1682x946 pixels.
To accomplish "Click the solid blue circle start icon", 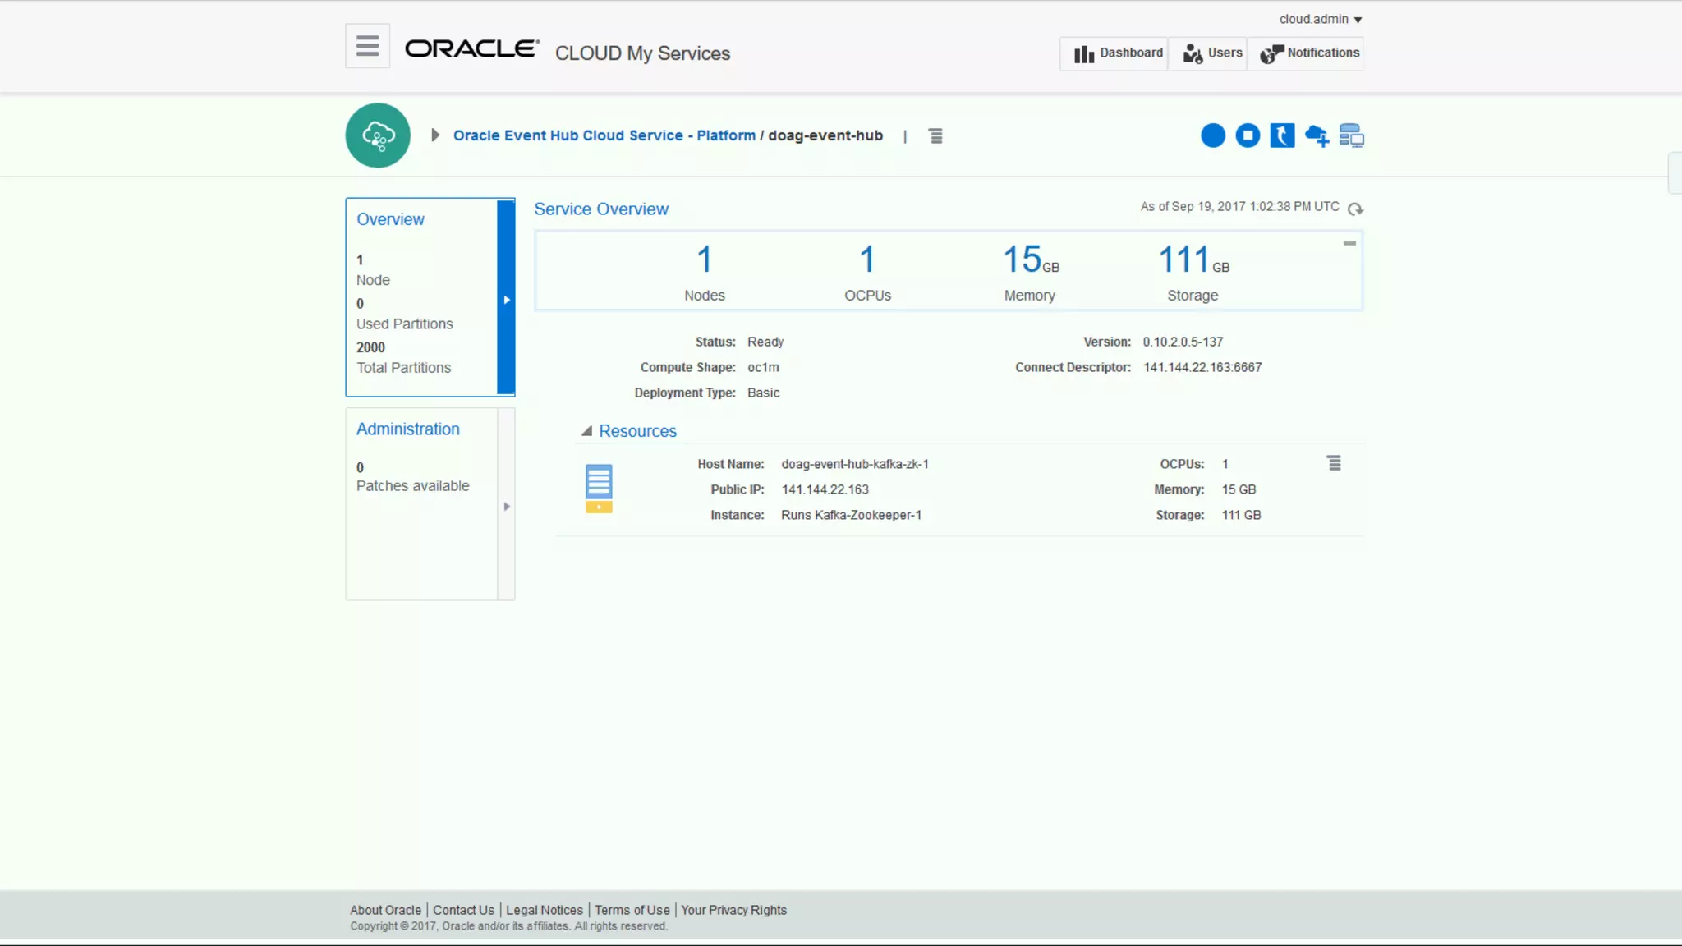I will 1212,135.
